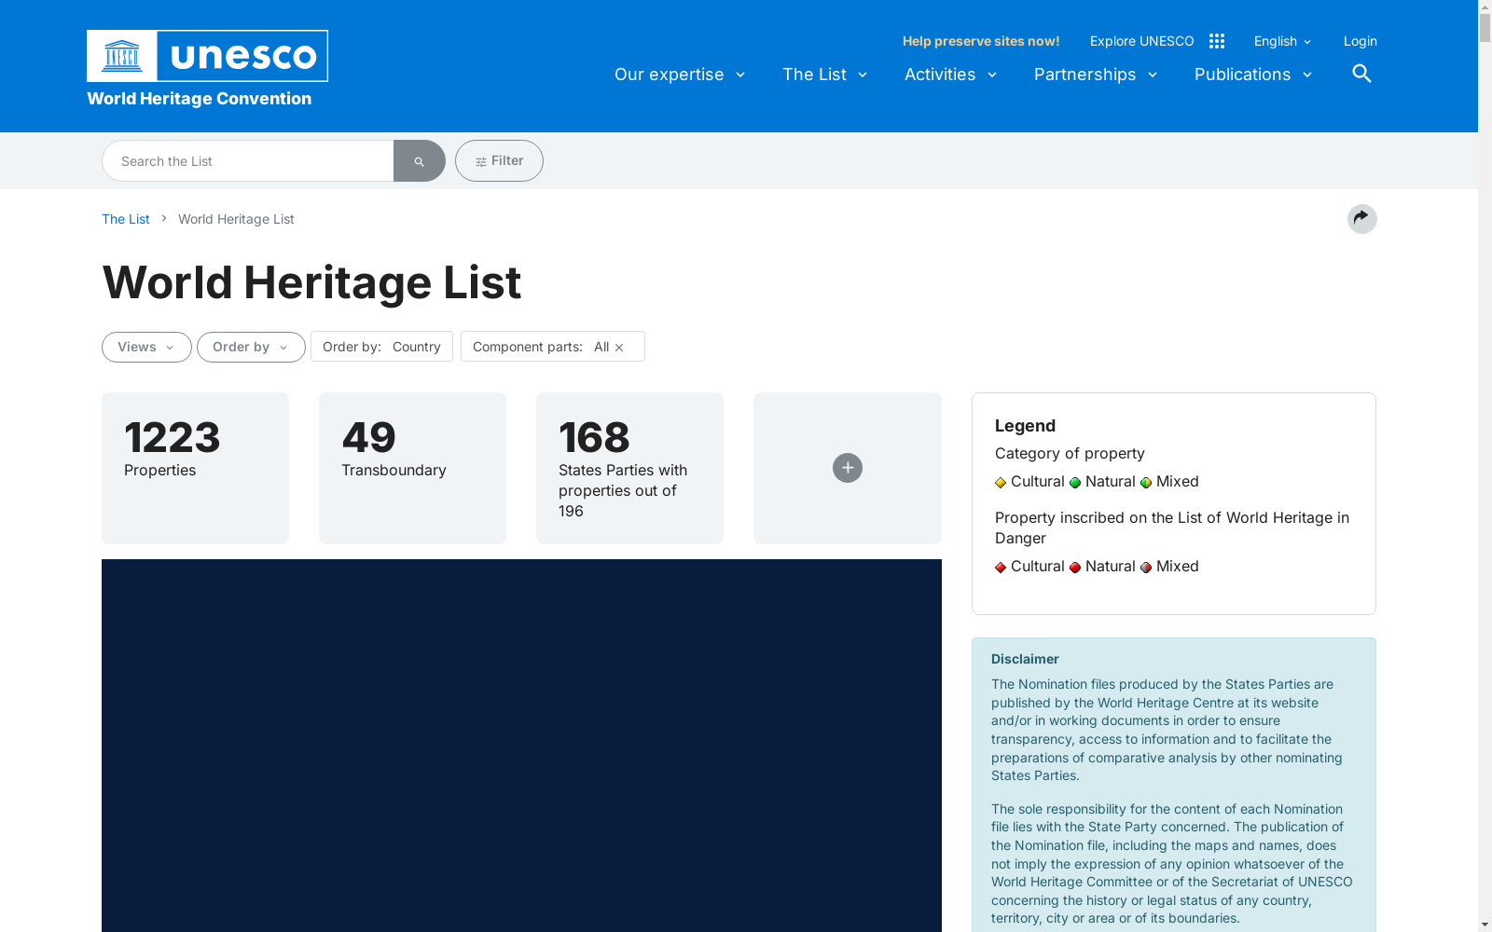Click the plus icon in empty card
Screen dimensions: 1492x932
(848, 468)
